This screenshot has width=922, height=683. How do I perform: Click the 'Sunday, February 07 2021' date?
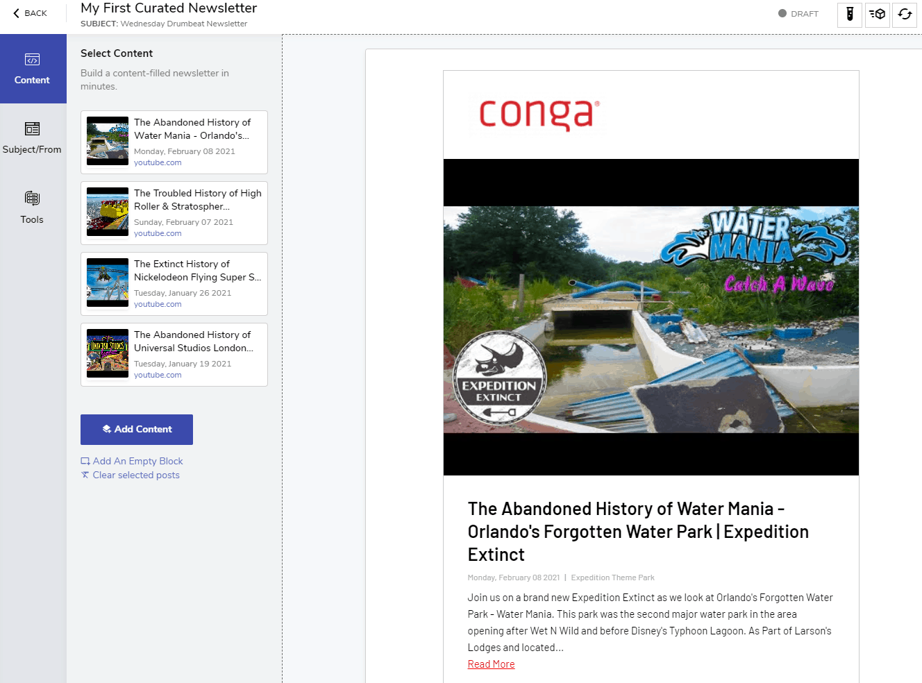(x=183, y=222)
